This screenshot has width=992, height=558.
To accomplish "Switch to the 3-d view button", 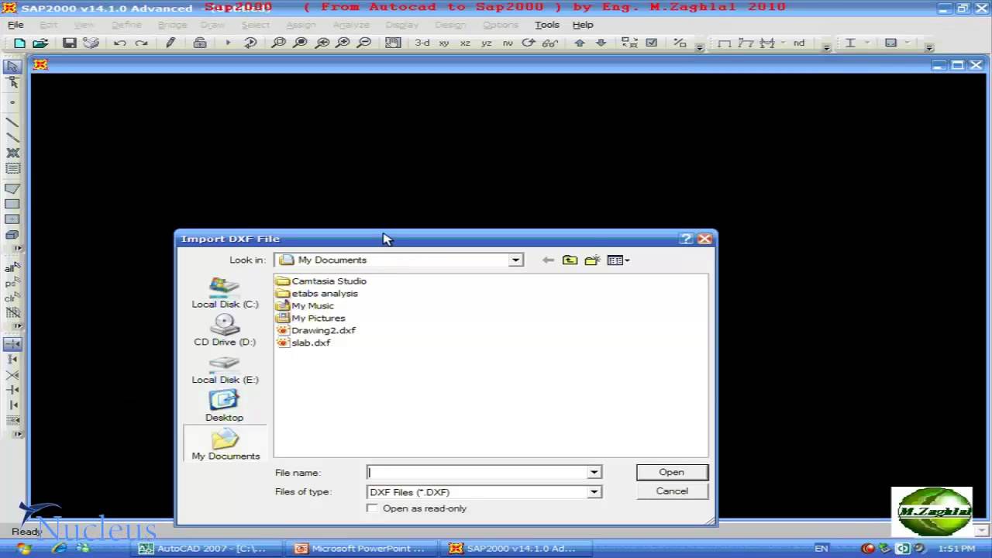I will pos(422,43).
